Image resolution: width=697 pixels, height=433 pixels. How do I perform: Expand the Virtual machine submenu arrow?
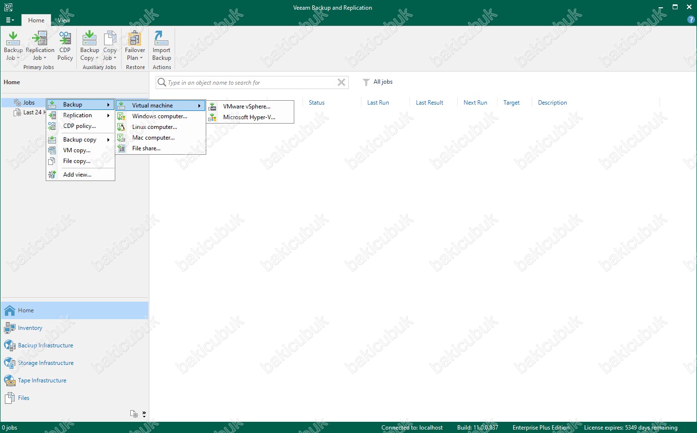pos(199,106)
